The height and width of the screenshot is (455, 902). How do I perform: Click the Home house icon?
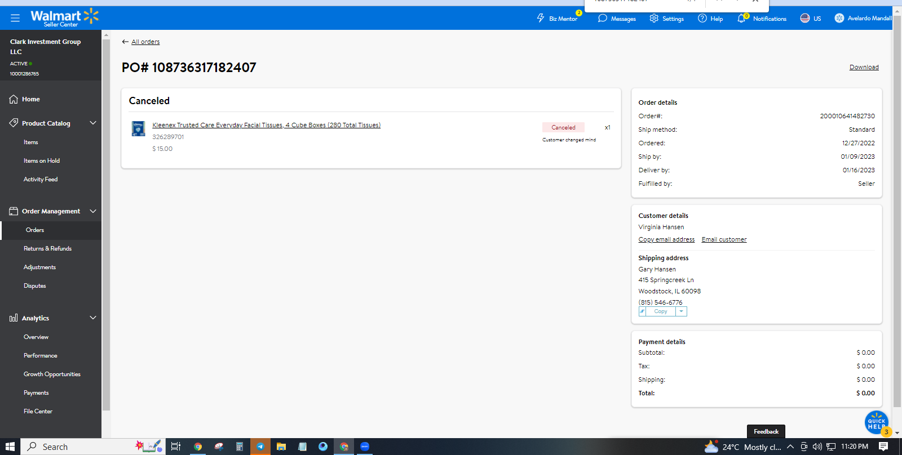(x=14, y=99)
